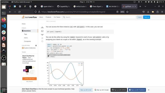
Task: Switch to the 'free clipart' tab
Action: pos(96,6)
